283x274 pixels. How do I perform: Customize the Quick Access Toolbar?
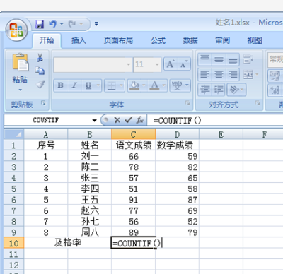tap(96, 24)
